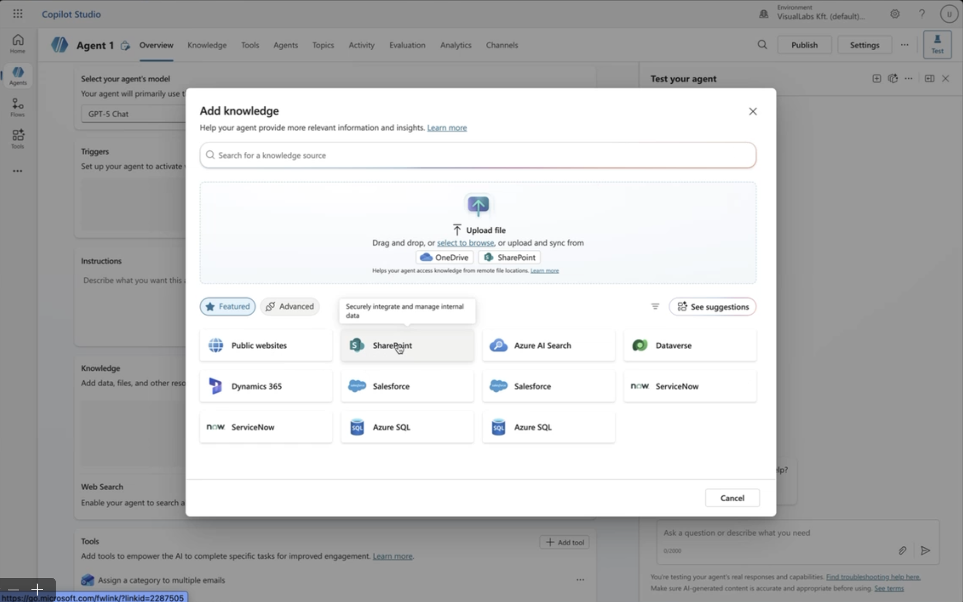Click the upload file cloud icon
The image size is (963, 602).
click(x=478, y=205)
